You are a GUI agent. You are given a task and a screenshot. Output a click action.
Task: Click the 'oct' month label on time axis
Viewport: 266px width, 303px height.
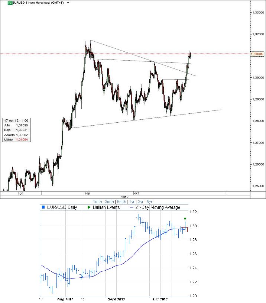(x=136, y=193)
